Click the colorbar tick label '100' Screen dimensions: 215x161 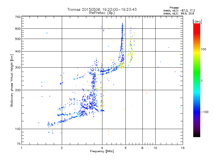[x=203, y=49]
